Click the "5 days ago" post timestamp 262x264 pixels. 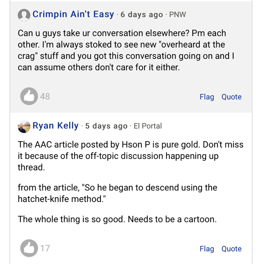point(106,126)
